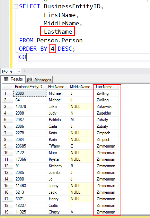
Task: Select first name Christy cell
Action: pyautogui.click(x=57, y=212)
